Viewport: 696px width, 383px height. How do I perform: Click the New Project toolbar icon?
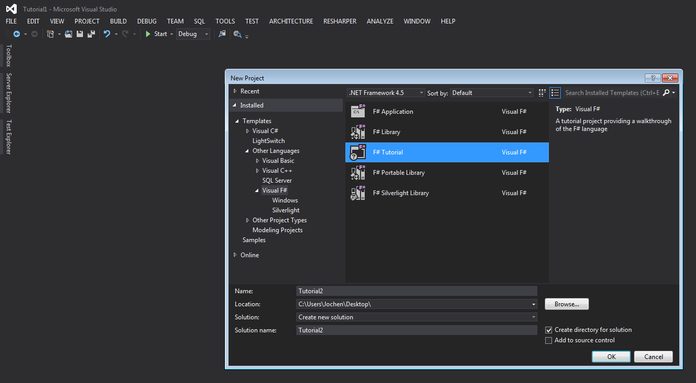point(51,34)
